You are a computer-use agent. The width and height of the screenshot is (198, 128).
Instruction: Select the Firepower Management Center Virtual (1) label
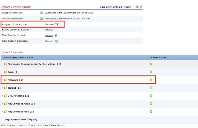[x=34, y=64]
